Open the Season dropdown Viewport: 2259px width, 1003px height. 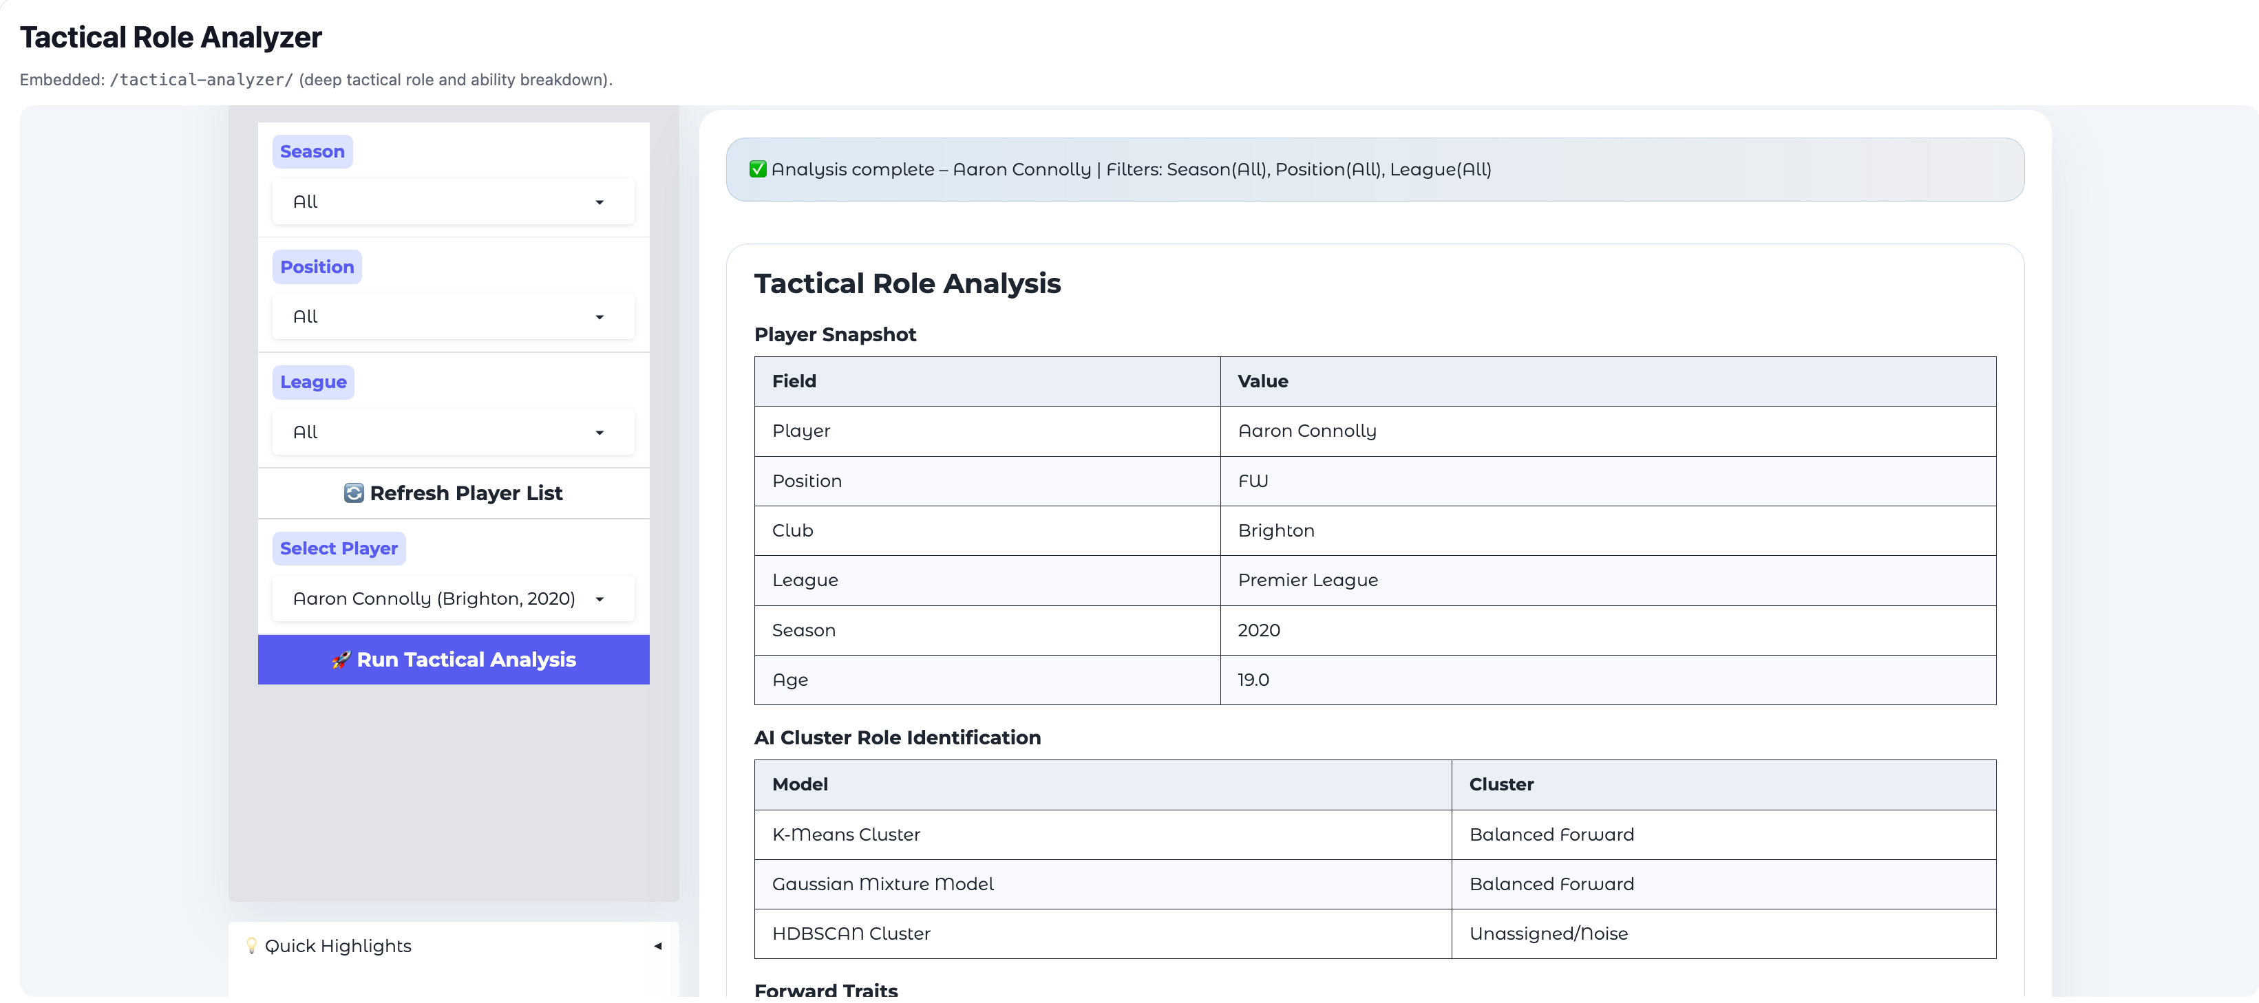[452, 202]
